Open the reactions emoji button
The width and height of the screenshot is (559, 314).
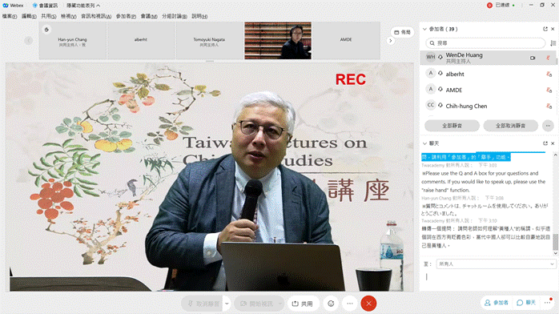[331, 304]
